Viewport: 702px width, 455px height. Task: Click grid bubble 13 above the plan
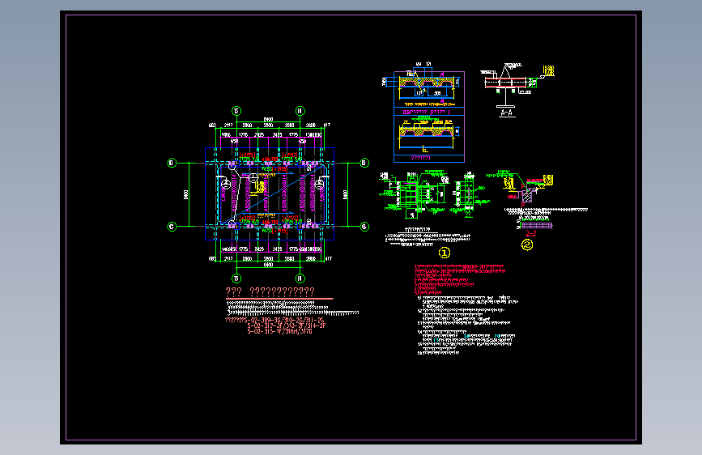click(x=236, y=111)
